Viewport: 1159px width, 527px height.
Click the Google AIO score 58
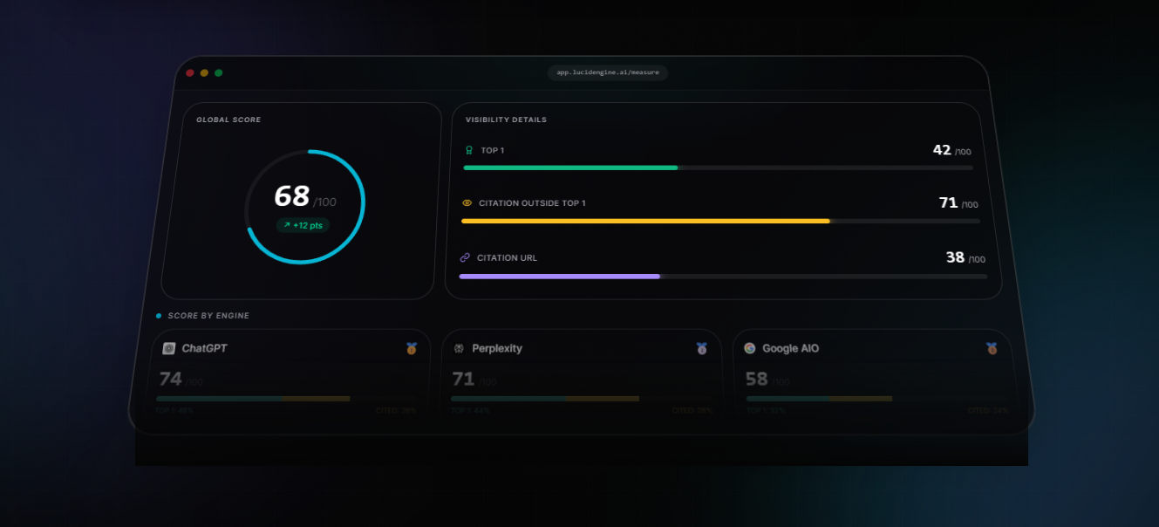point(756,380)
